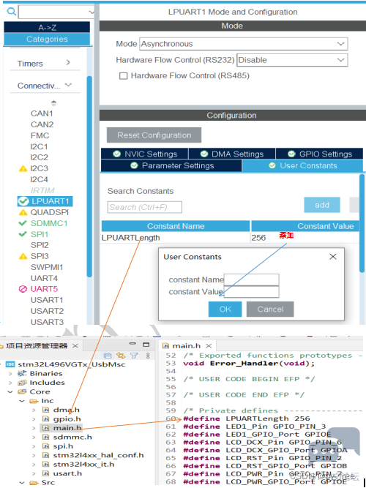Image resolution: width=366 pixels, height=488 pixels.
Task: Click the configuration panel vertical scrollbar
Action: pyautogui.click(x=362, y=223)
